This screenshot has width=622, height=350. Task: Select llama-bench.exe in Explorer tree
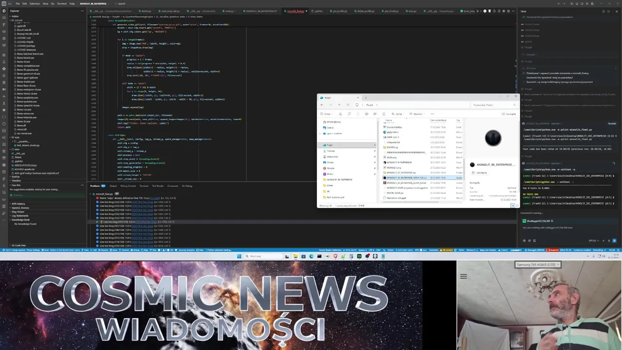tap(25, 58)
